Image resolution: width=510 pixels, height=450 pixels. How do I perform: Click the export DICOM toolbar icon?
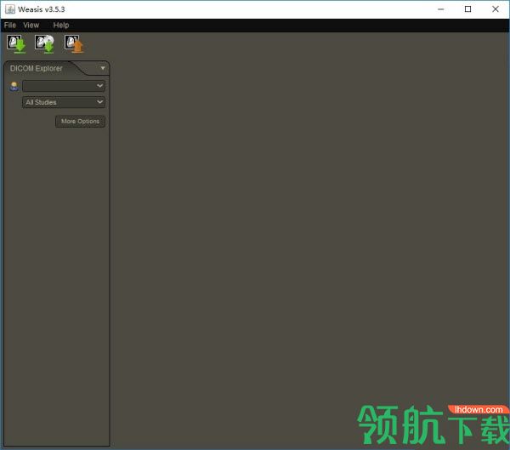pyautogui.click(x=74, y=44)
